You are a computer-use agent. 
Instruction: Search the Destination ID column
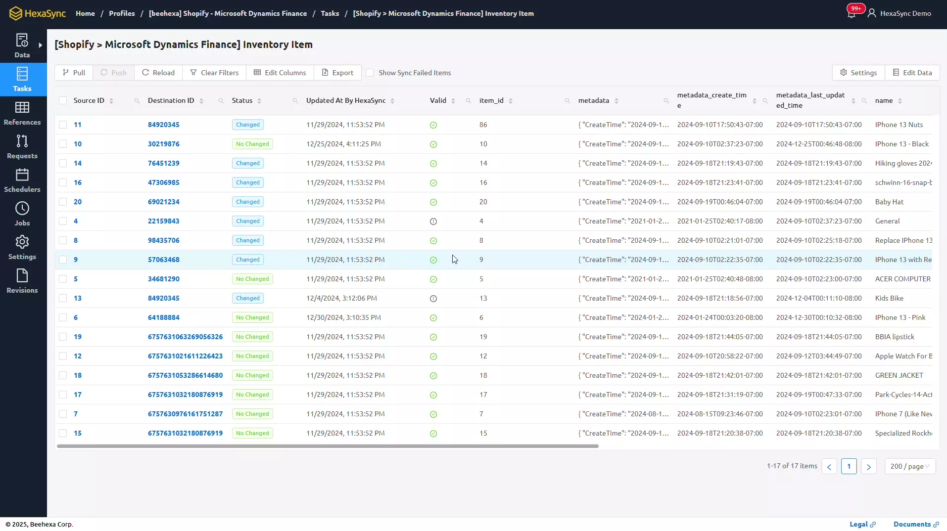pyautogui.click(x=221, y=101)
